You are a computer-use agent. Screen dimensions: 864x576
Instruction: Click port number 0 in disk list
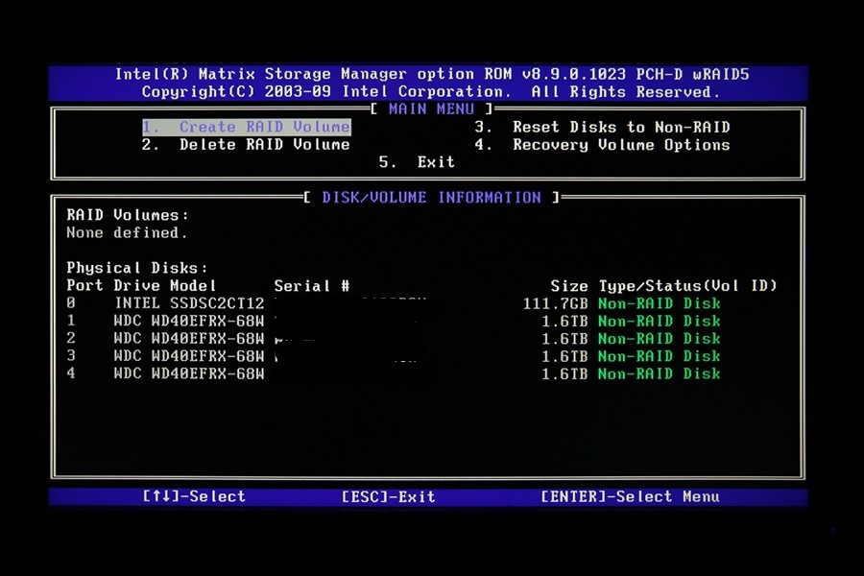pos(71,303)
